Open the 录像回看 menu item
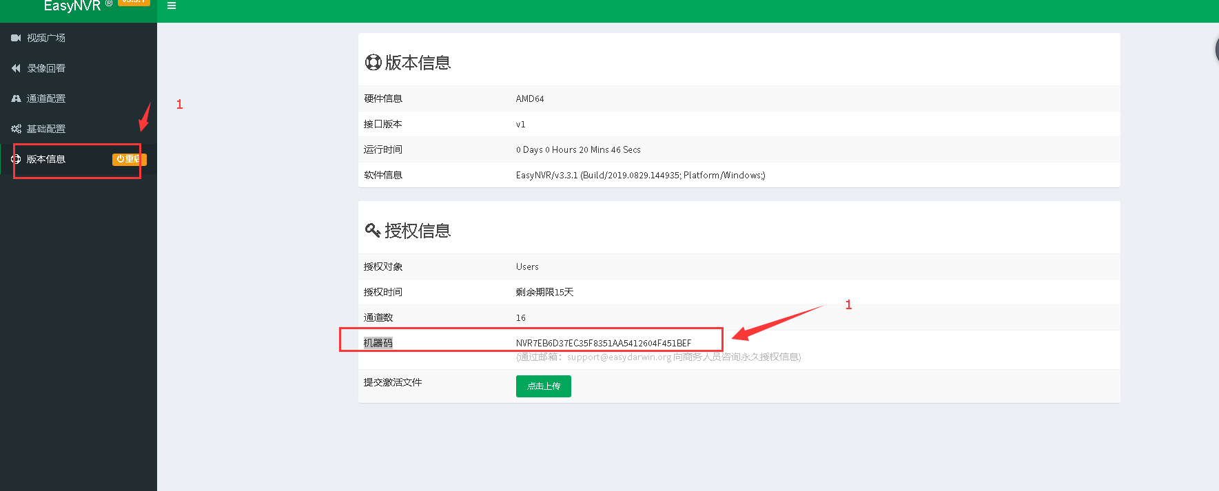Viewport: 1219px width, 491px height. [79, 68]
